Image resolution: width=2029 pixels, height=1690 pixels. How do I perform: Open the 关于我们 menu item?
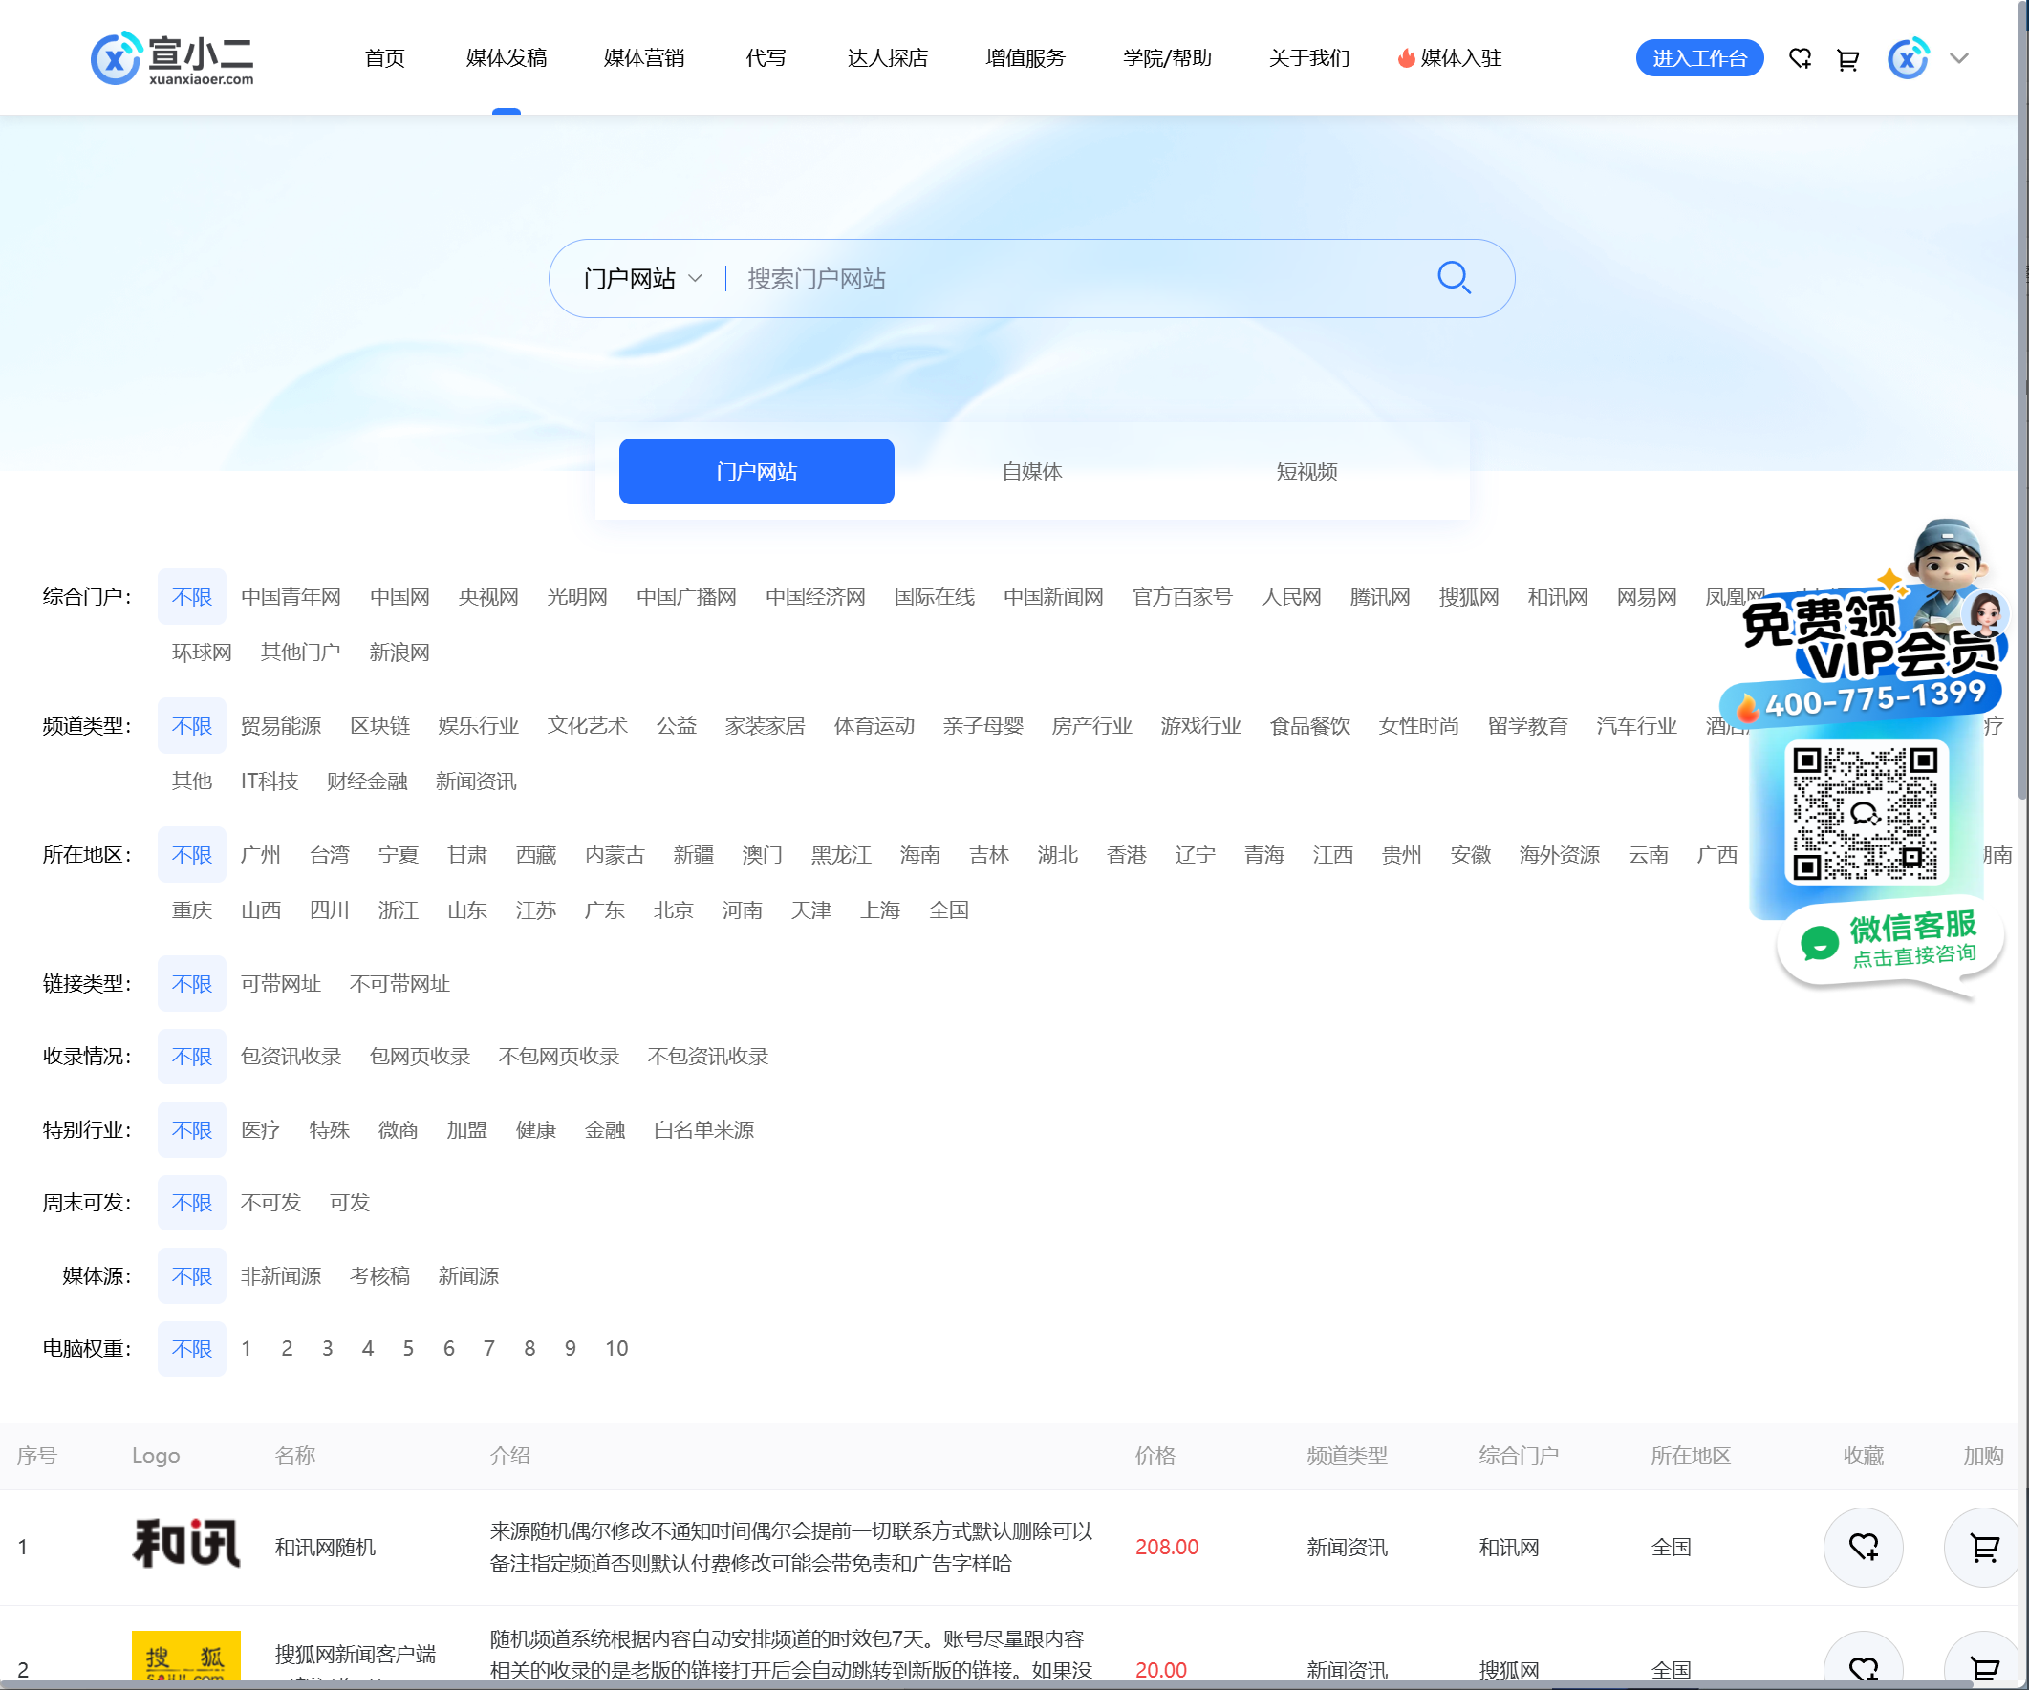(x=1309, y=59)
